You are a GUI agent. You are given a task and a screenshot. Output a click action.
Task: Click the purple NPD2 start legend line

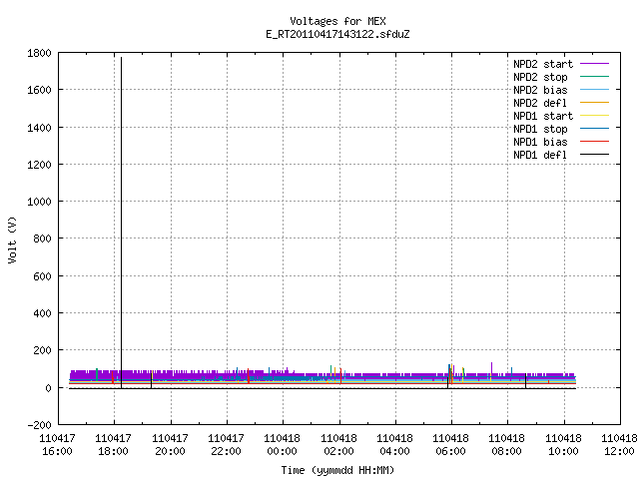[x=595, y=64]
